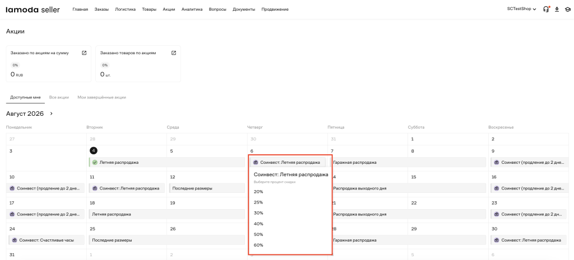
Task: Click the co-invest icon on 10 August event
Action: tap(12, 188)
